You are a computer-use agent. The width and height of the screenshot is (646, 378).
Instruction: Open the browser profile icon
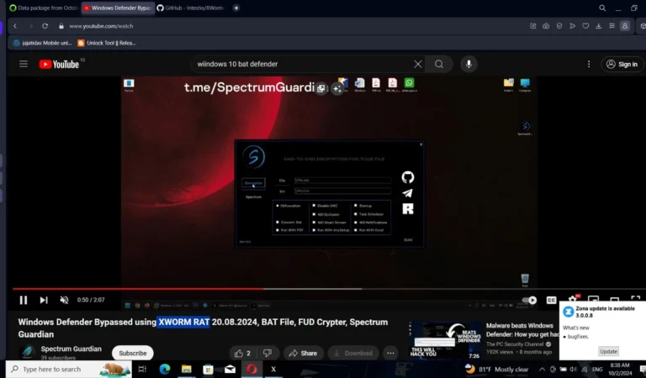tap(625, 26)
